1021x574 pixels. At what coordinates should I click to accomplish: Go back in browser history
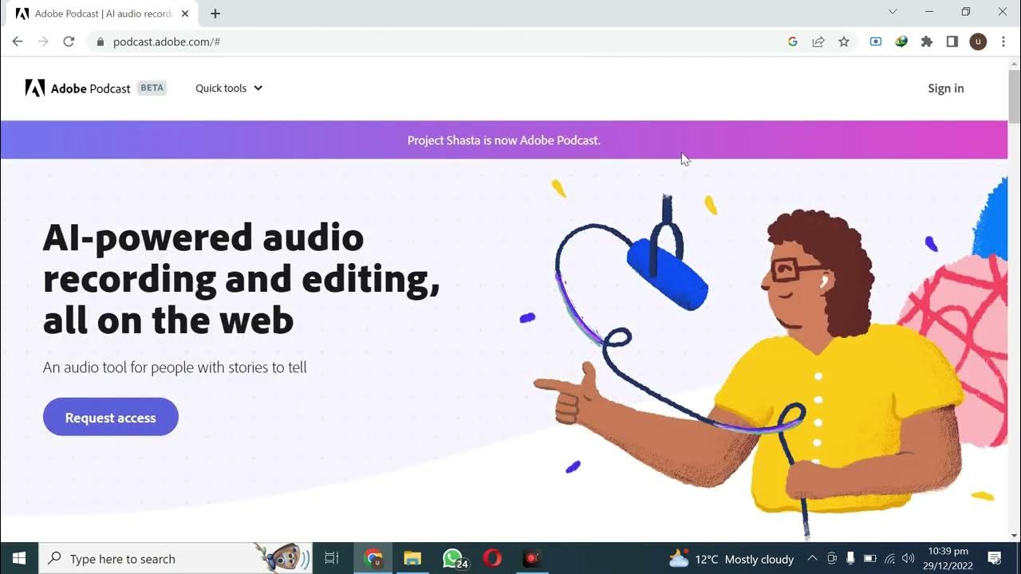(18, 41)
